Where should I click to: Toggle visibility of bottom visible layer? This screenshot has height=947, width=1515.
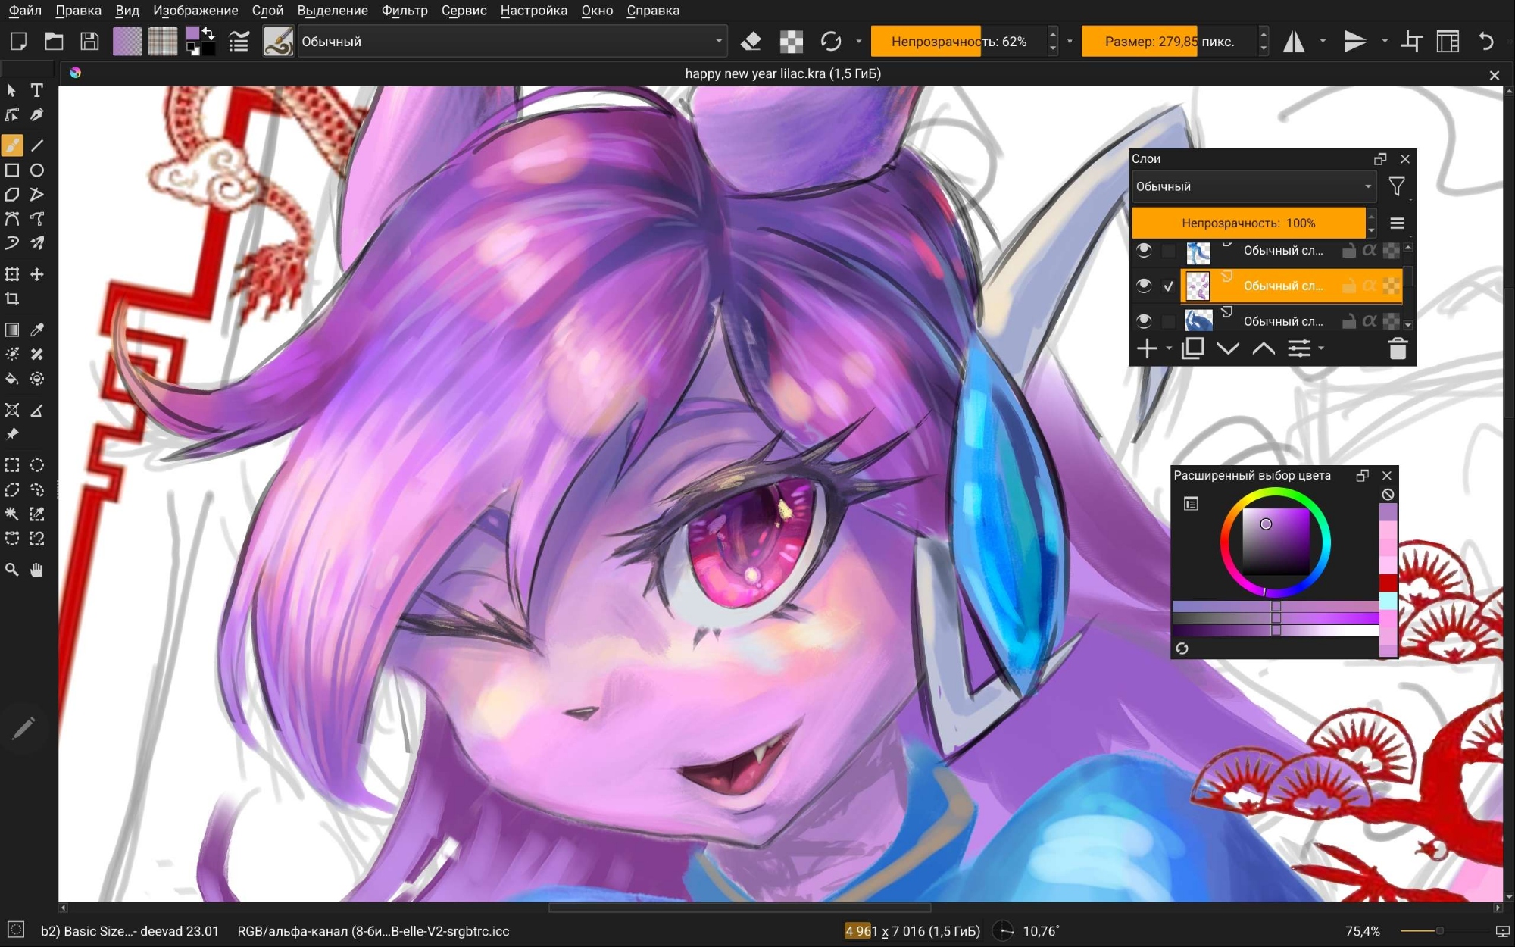click(1144, 321)
